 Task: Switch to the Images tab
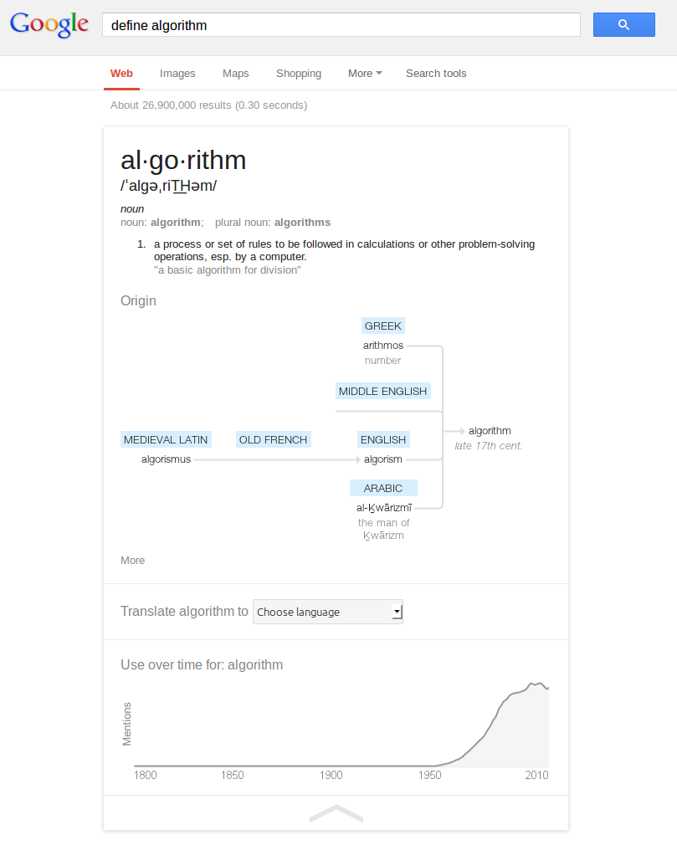177,74
